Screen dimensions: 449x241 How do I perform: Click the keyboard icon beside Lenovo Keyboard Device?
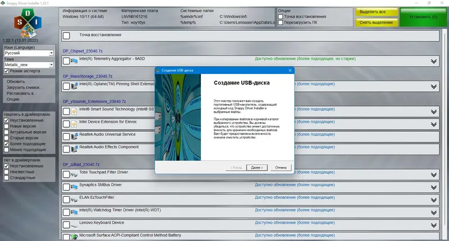coord(74,225)
